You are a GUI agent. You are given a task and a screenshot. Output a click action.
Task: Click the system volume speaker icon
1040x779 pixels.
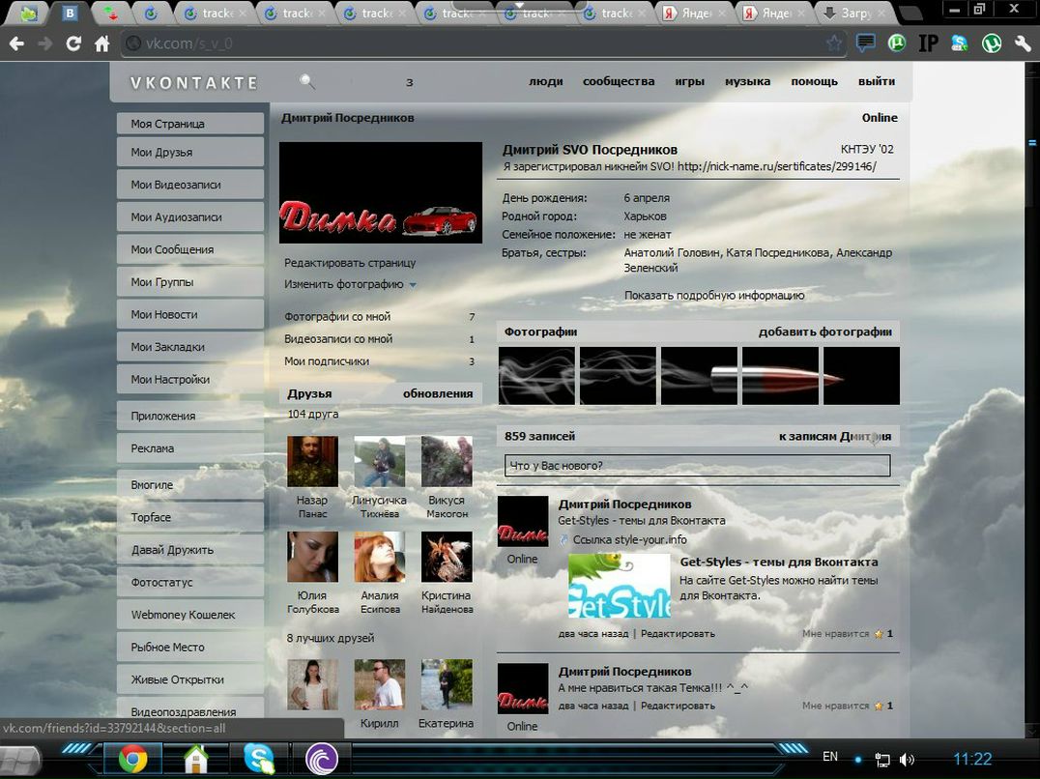[x=907, y=760]
